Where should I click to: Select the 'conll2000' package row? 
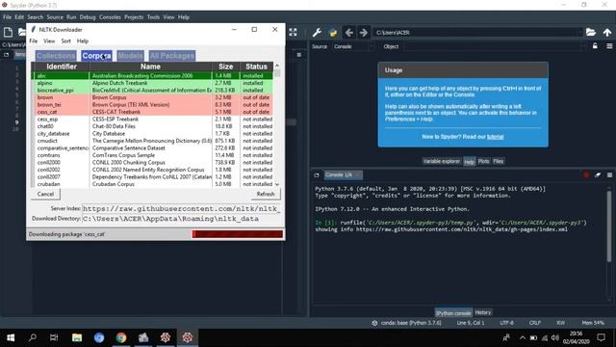tap(152, 163)
